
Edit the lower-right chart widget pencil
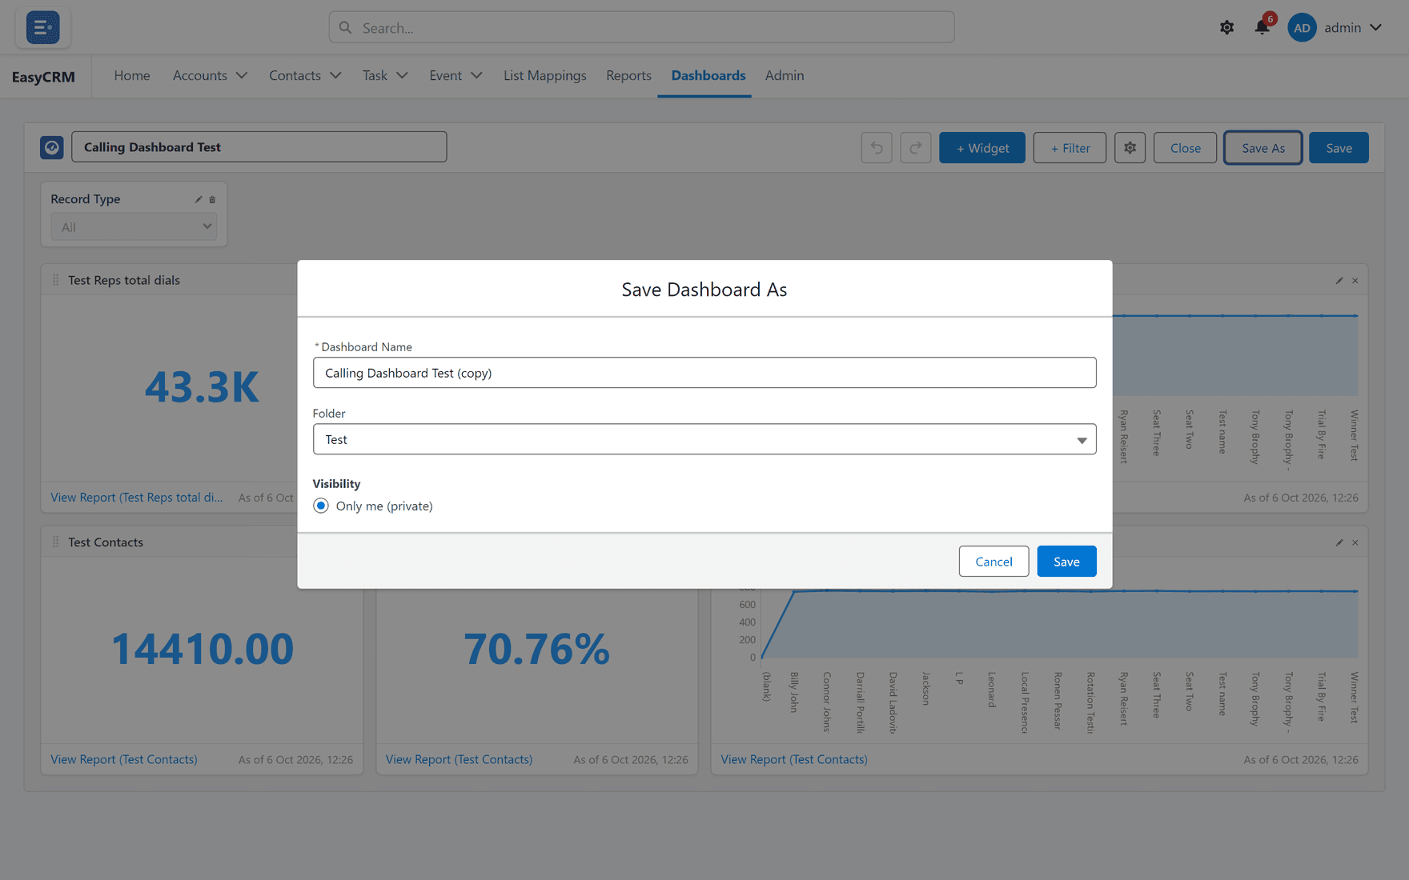tap(1339, 542)
